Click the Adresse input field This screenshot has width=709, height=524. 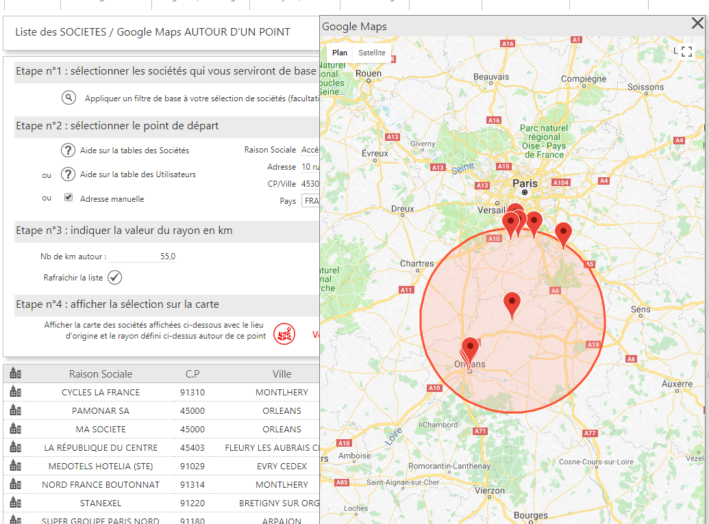[310, 167]
